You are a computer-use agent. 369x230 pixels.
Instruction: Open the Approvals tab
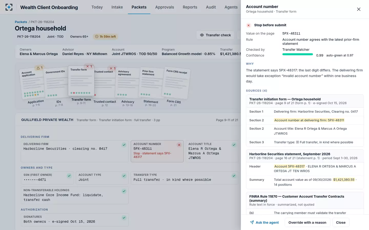tap(165, 7)
